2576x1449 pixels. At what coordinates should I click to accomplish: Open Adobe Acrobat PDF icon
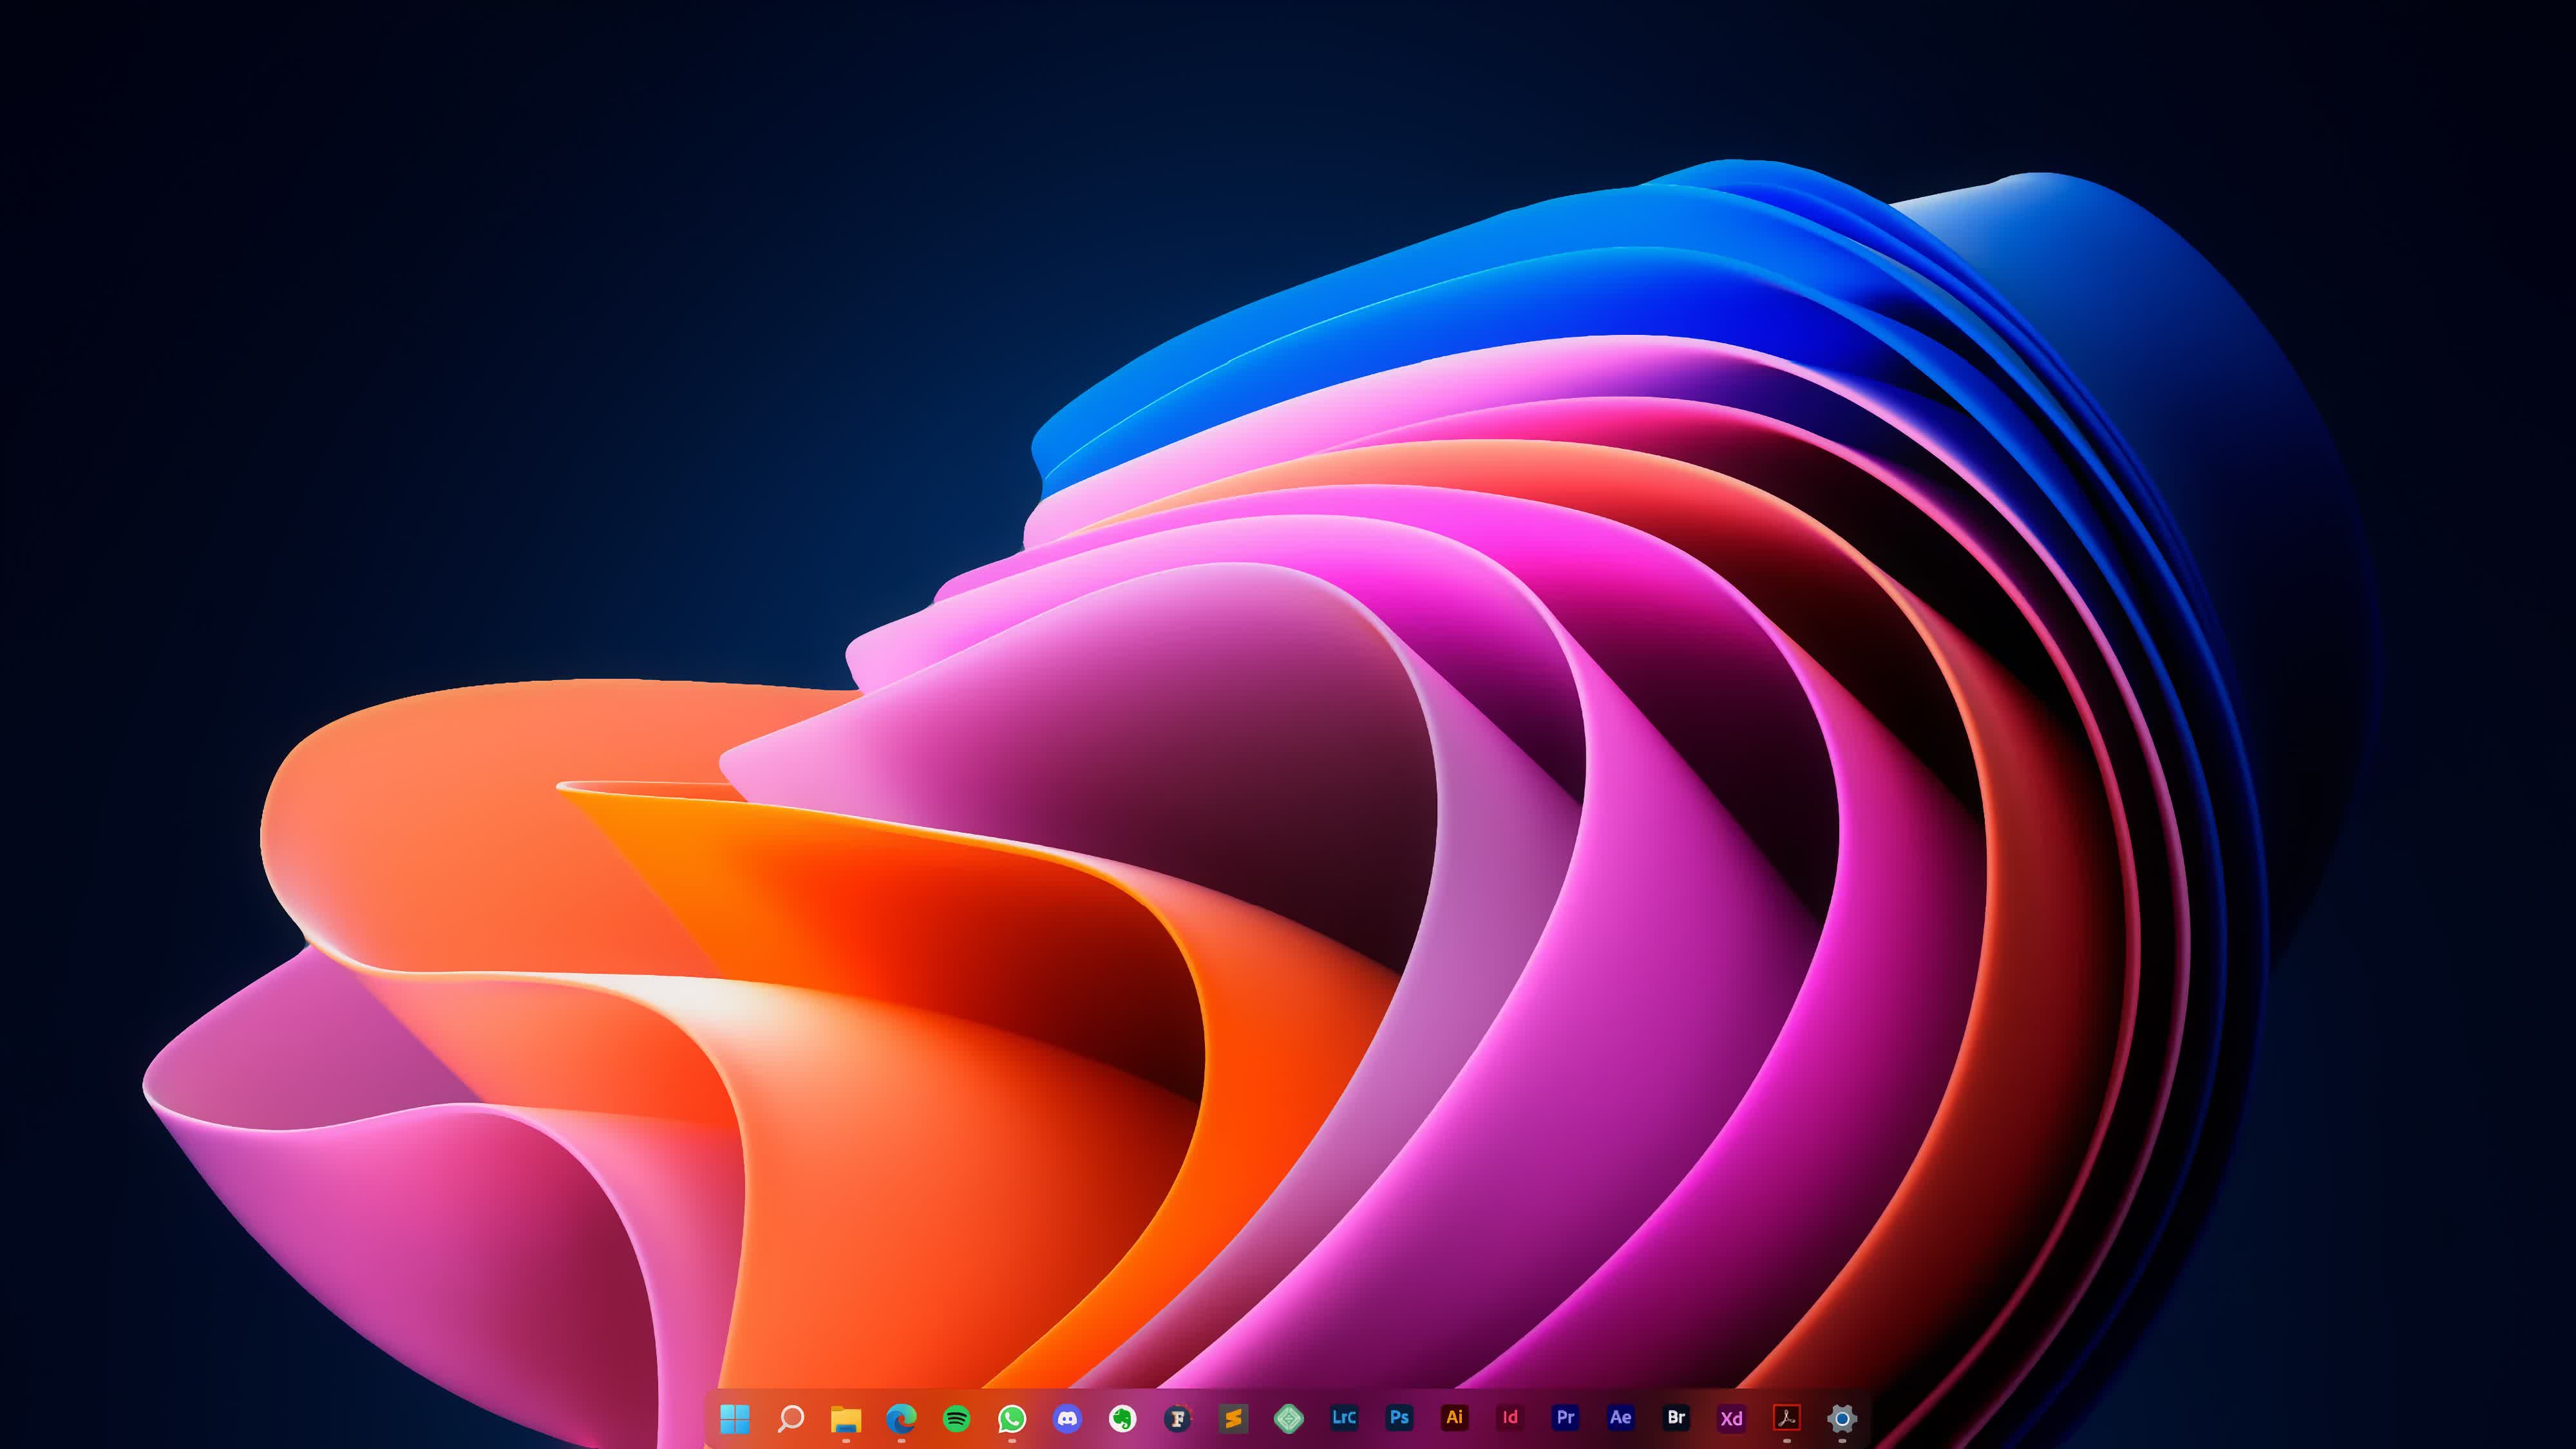pyautogui.click(x=1787, y=1417)
